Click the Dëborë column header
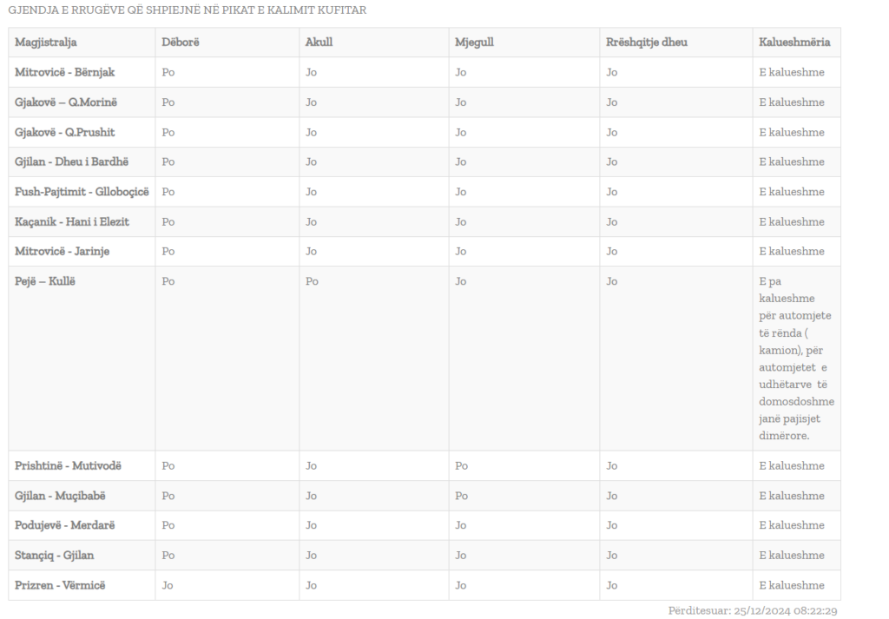889x619 pixels. pyautogui.click(x=181, y=43)
